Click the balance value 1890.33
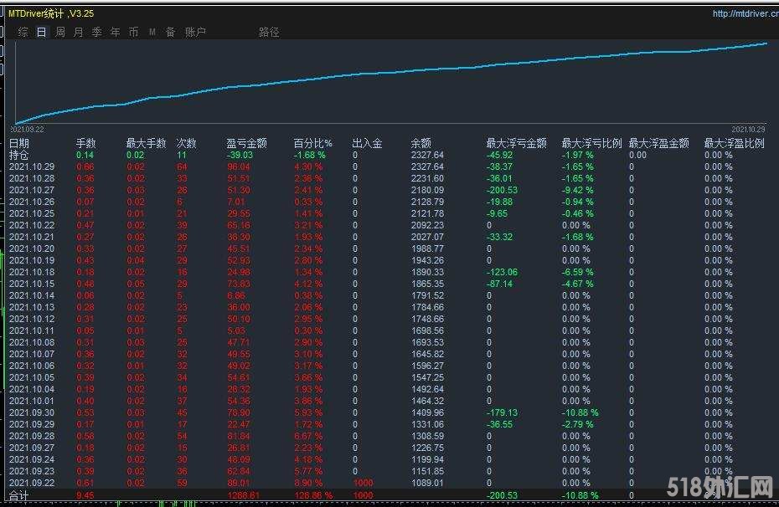 [427, 273]
